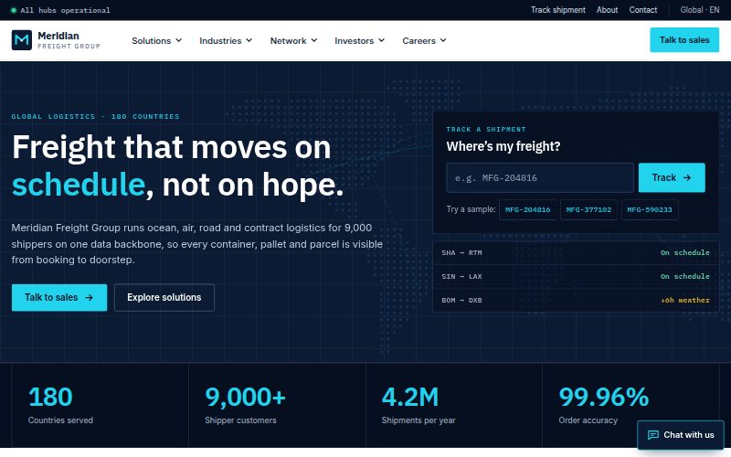Click On schedule status for SIN → LAX

pos(684,277)
